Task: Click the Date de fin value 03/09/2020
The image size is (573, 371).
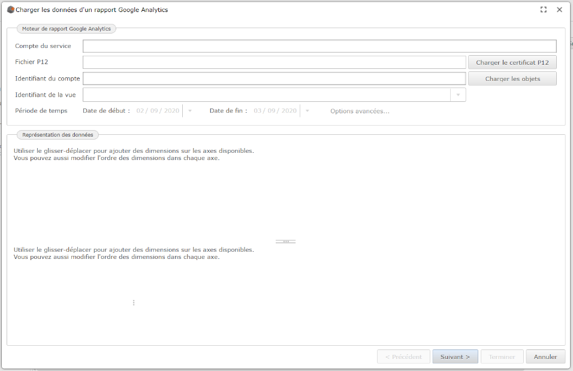Action: (x=275, y=111)
